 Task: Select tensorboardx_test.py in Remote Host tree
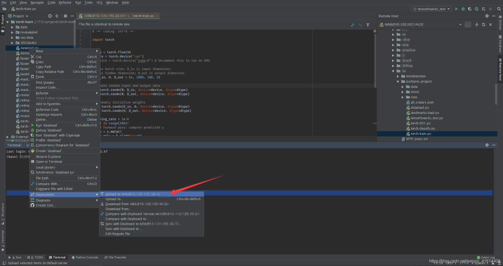point(427,118)
